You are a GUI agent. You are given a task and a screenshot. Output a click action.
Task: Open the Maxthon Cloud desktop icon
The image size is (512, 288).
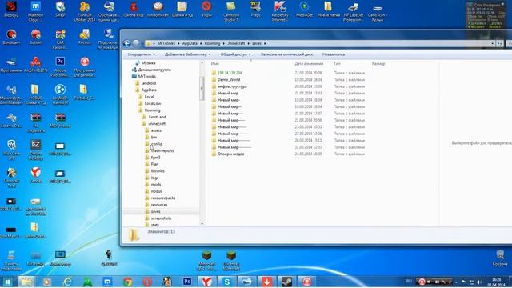point(35,11)
